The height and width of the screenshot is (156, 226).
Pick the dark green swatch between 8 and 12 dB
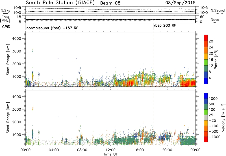click(x=206, y=68)
